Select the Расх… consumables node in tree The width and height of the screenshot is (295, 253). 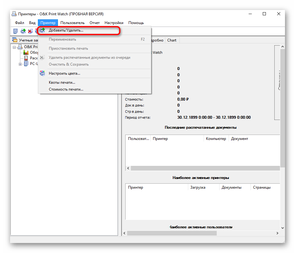coord(31,58)
